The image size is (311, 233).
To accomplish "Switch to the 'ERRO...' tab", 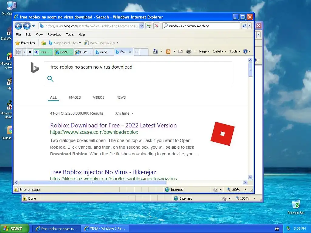I will point(63,52).
